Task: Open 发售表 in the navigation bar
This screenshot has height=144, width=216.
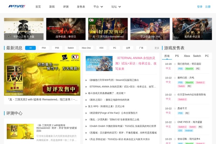Action: point(81,6)
